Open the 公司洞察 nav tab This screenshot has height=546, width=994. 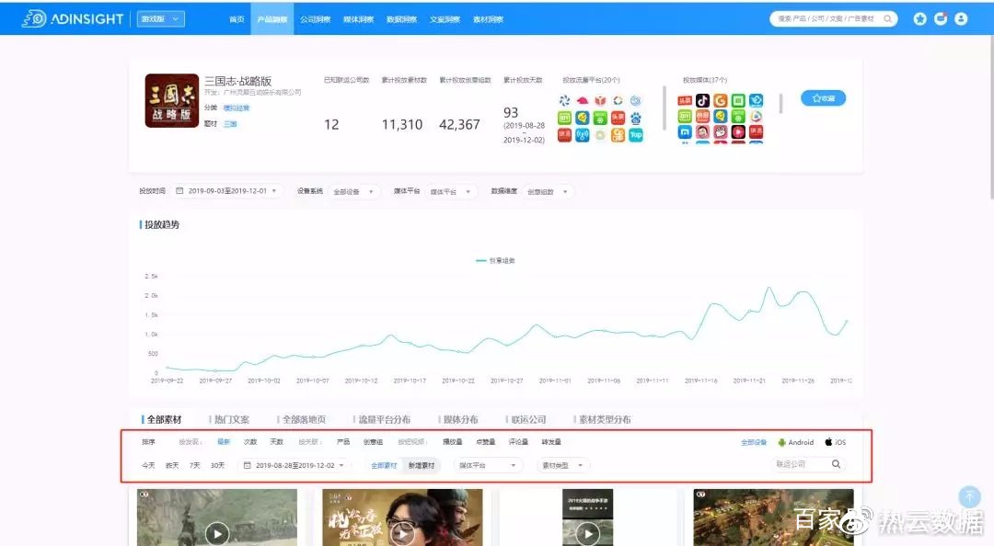pos(315,19)
